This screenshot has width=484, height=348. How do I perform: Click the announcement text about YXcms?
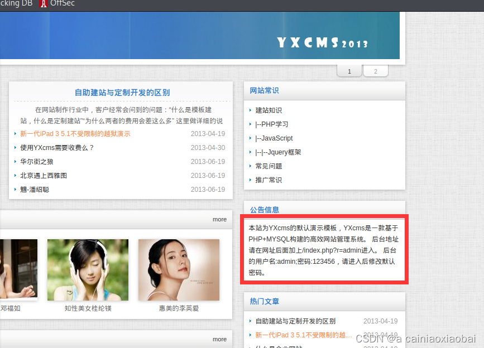(x=323, y=250)
